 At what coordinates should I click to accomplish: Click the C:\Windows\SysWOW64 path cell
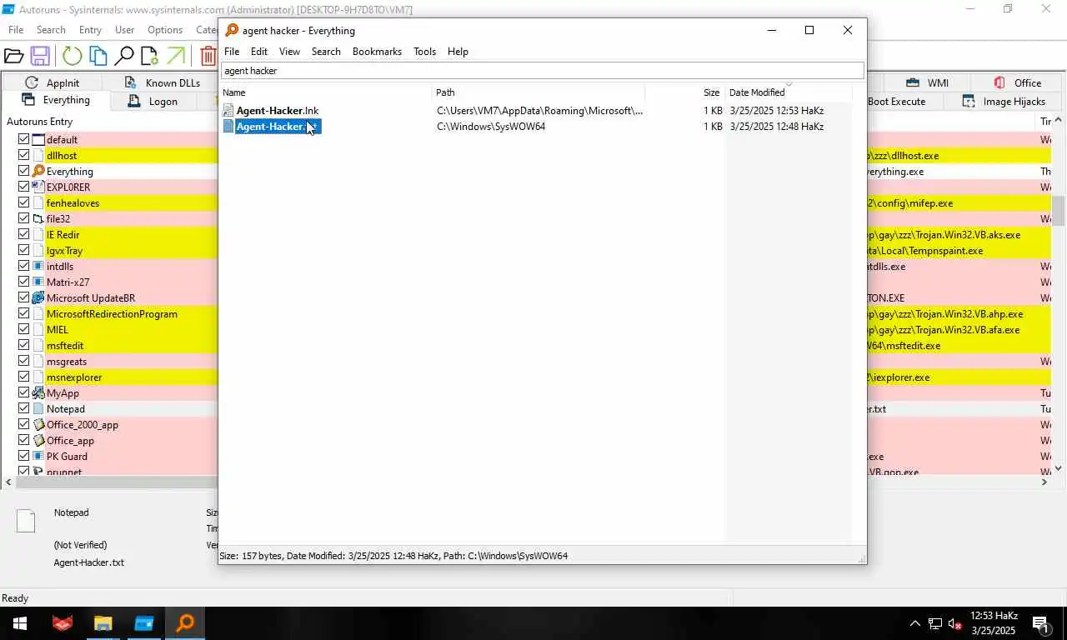491,127
